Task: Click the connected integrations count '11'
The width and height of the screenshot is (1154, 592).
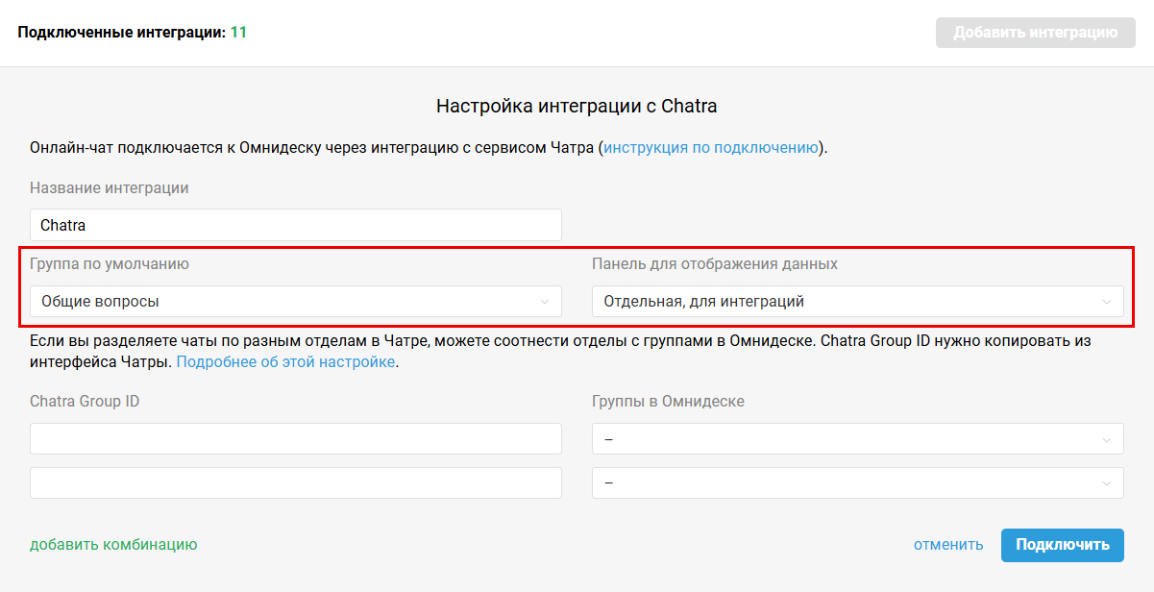Action: coord(238,32)
